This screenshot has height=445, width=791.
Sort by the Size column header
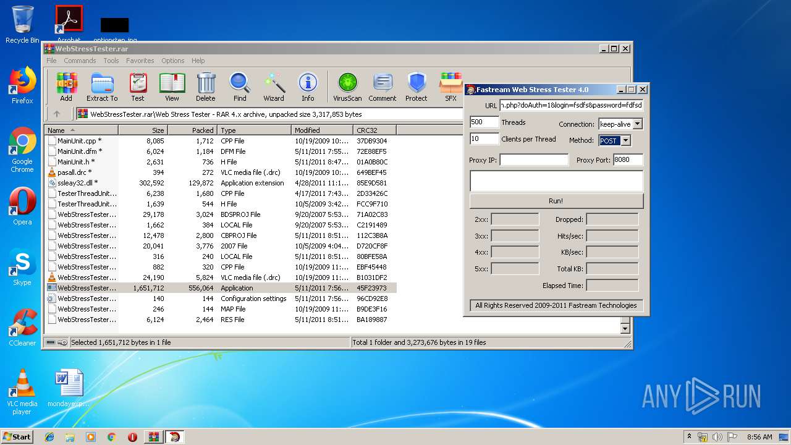(x=143, y=130)
